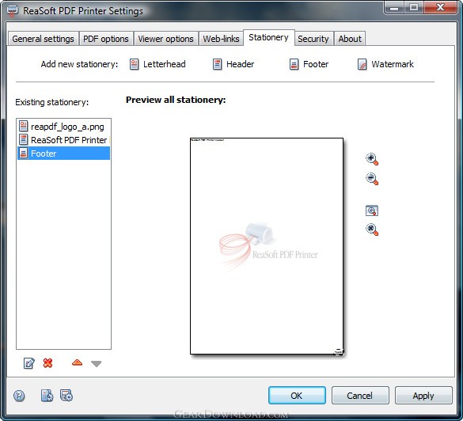Edit the selected stationery with pencil icon
Screen dimensions: 463x421
point(29,363)
